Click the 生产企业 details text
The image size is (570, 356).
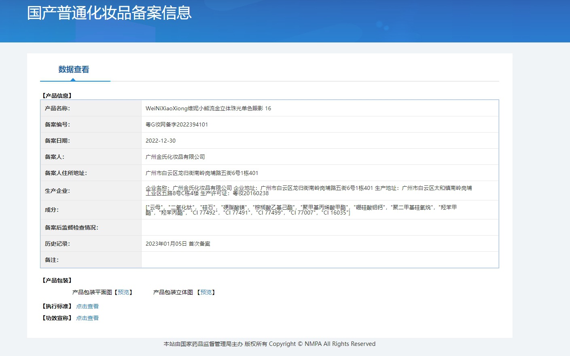click(x=309, y=191)
